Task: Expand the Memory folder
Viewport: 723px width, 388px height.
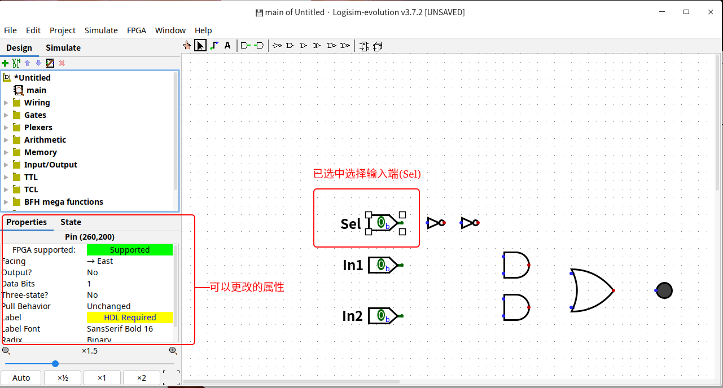Action: (5, 152)
